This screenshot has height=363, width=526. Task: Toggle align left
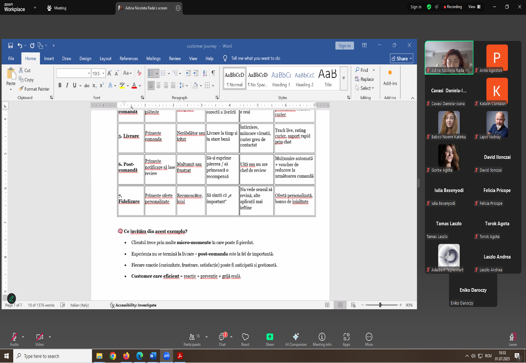click(x=151, y=85)
